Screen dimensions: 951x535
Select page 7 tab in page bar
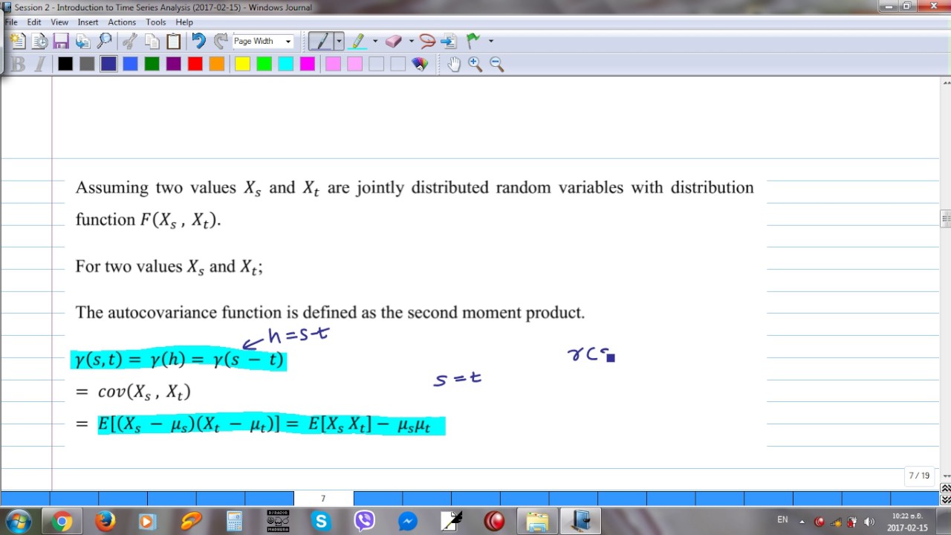323,499
